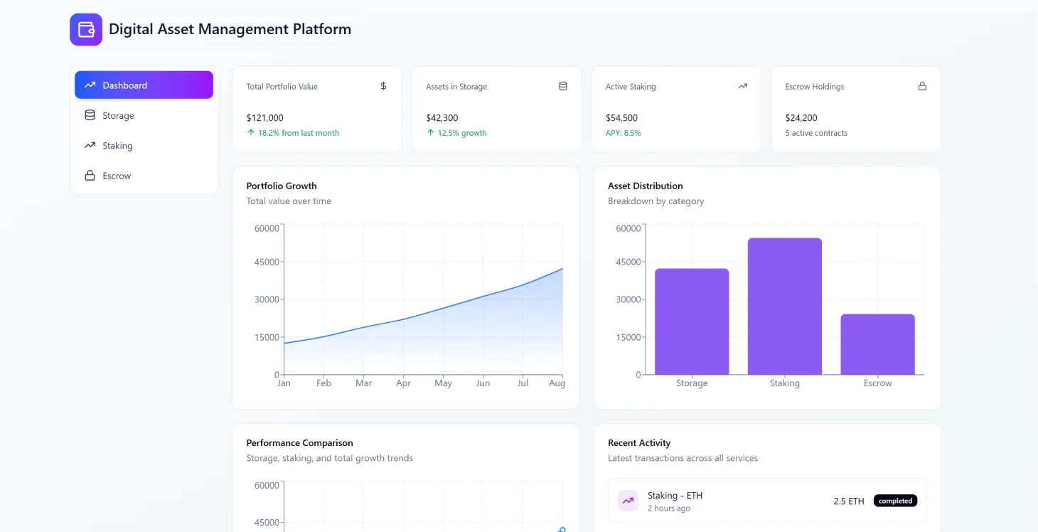Click the archive icon on Assets in Storage card

click(563, 85)
